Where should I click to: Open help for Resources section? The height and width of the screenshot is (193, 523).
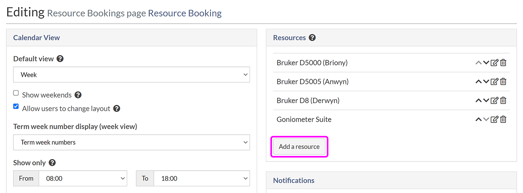click(312, 38)
